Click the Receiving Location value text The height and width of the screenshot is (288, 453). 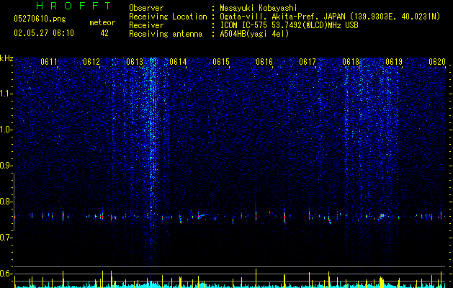(x=330, y=17)
